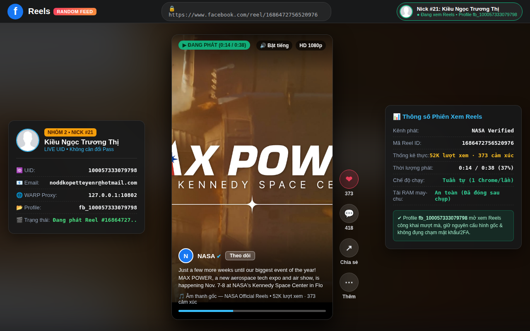Select the UID value 100057333079798
This screenshot has height=331, width=530.
[x=113, y=170]
